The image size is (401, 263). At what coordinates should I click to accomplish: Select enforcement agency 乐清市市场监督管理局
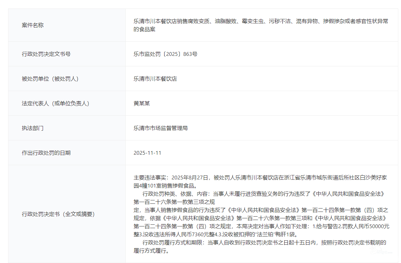[161, 128]
